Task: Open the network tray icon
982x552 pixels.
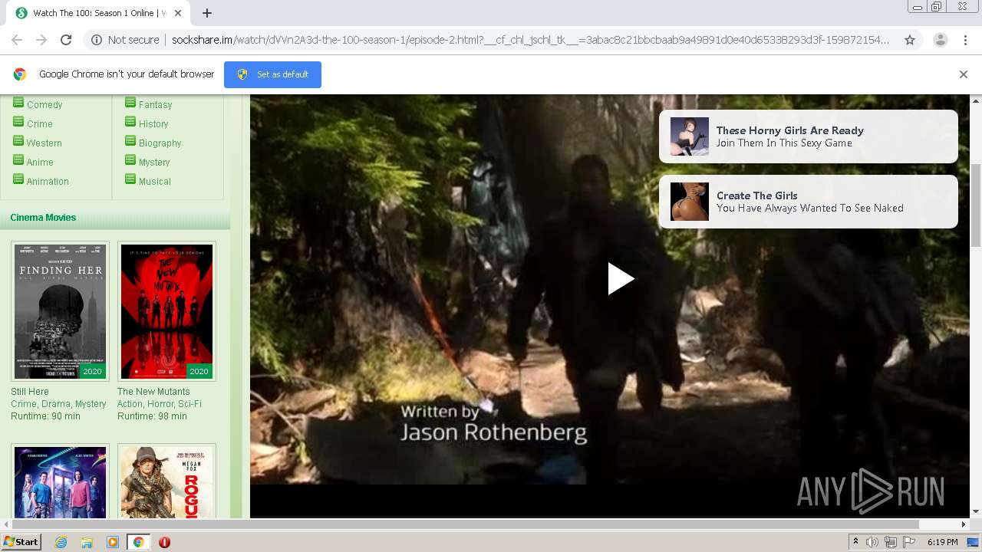Action: point(891,542)
